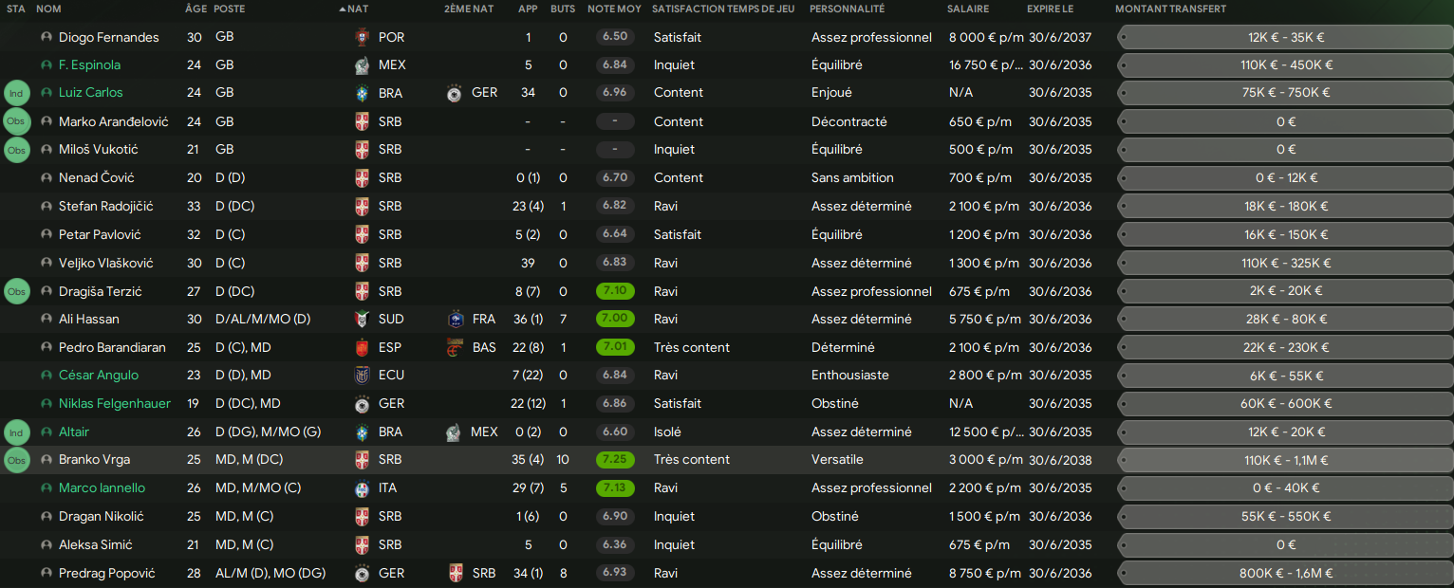Sort players by the NOM column header
1454x588 pixels.
click(x=48, y=9)
